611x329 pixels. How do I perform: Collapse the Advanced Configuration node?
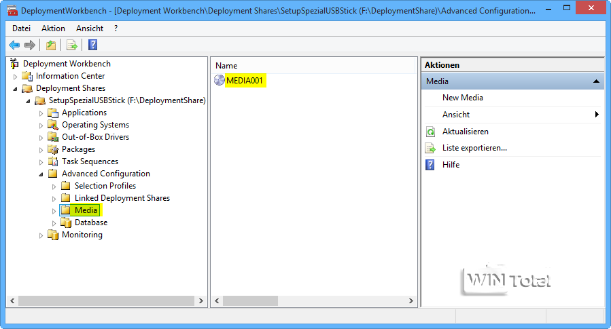coord(41,174)
